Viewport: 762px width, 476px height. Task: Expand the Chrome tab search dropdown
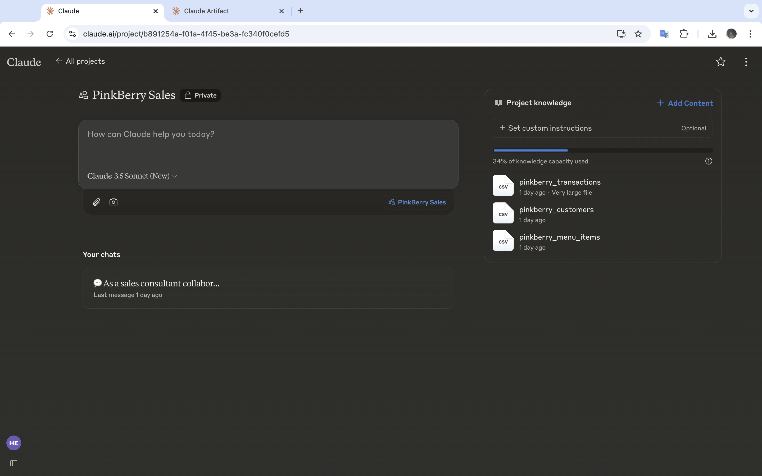(x=751, y=11)
